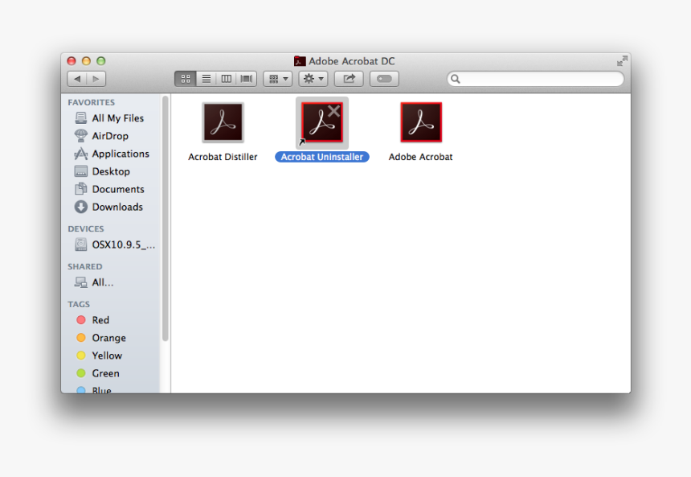The width and height of the screenshot is (691, 477).
Task: Click the TAGS section header
Action: coord(79,305)
